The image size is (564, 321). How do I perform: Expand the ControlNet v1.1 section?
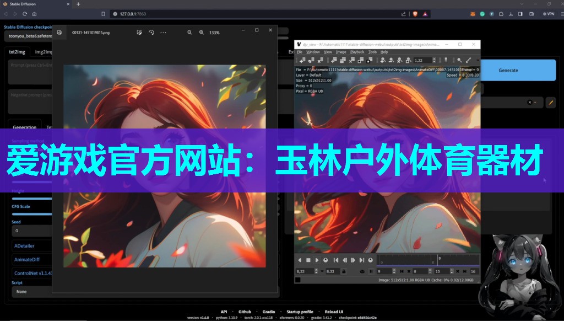point(33,273)
